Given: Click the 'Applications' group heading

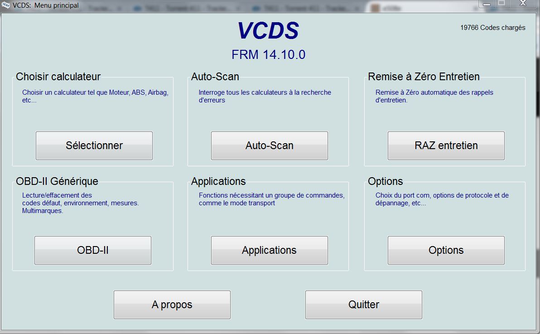Looking at the screenshot, I should coord(218,181).
